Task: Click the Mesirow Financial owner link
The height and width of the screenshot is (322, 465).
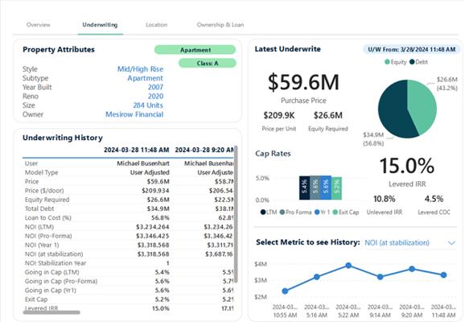Action: pyautogui.click(x=134, y=114)
